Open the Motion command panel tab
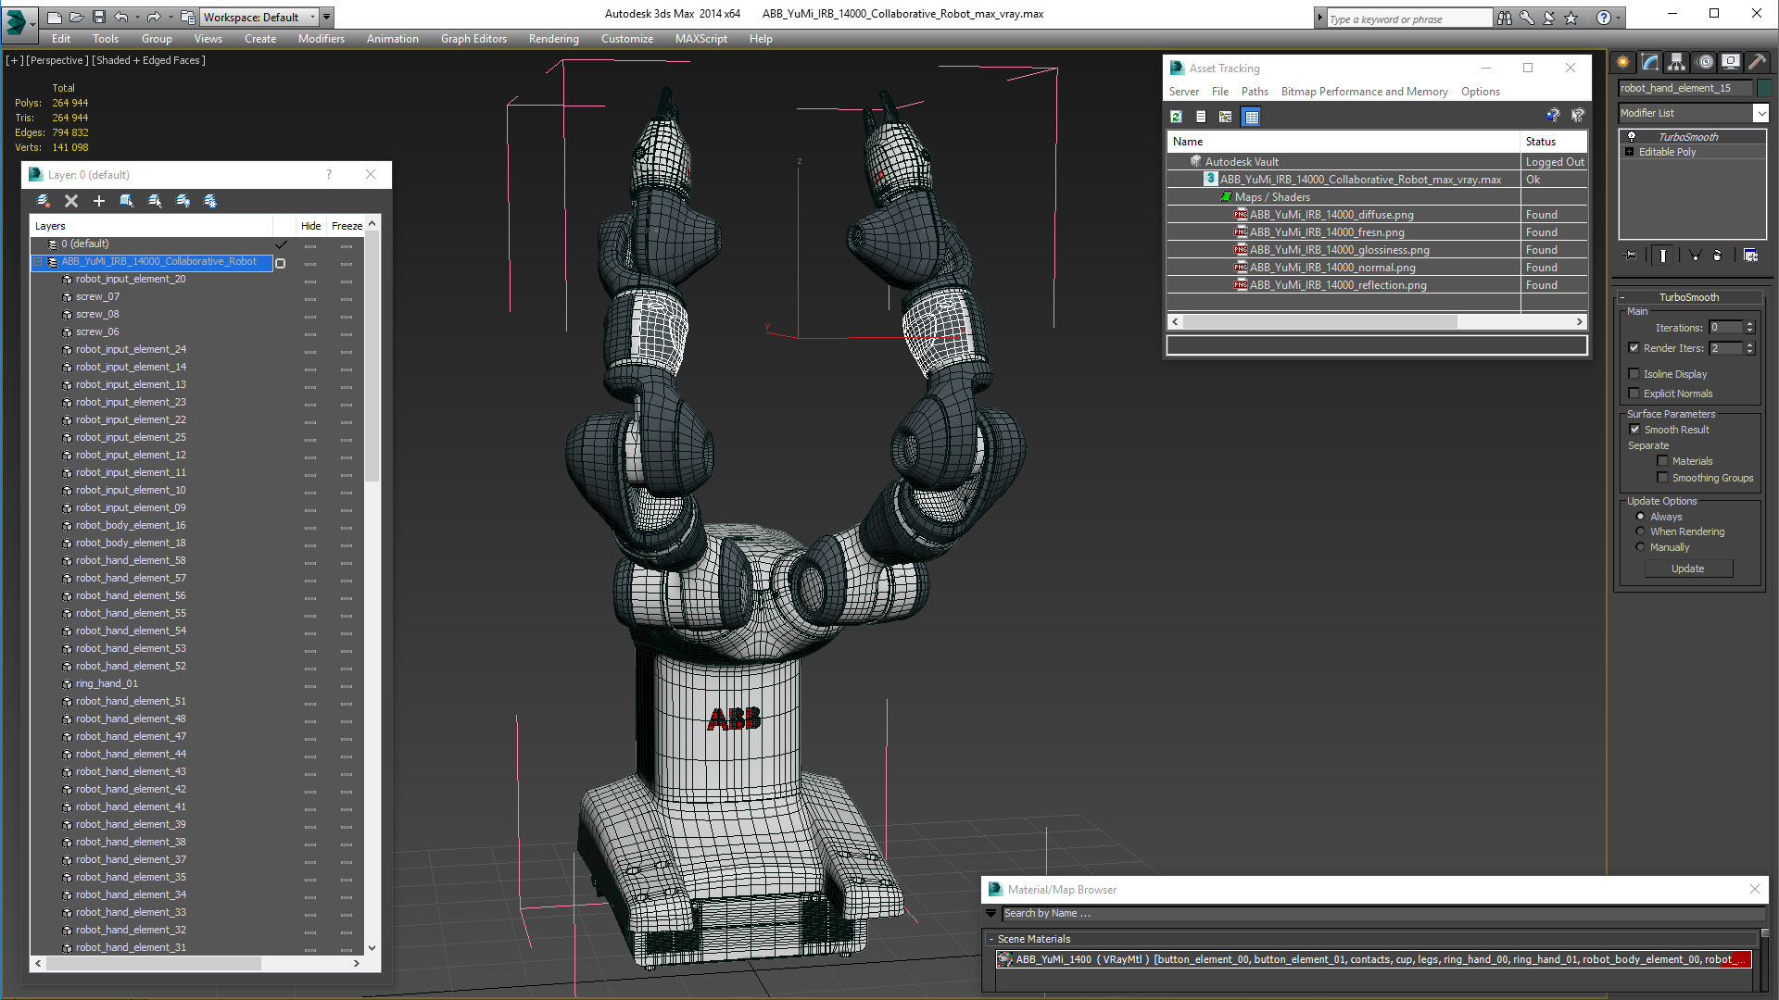Viewport: 1779px width, 1000px height. pos(1705,62)
